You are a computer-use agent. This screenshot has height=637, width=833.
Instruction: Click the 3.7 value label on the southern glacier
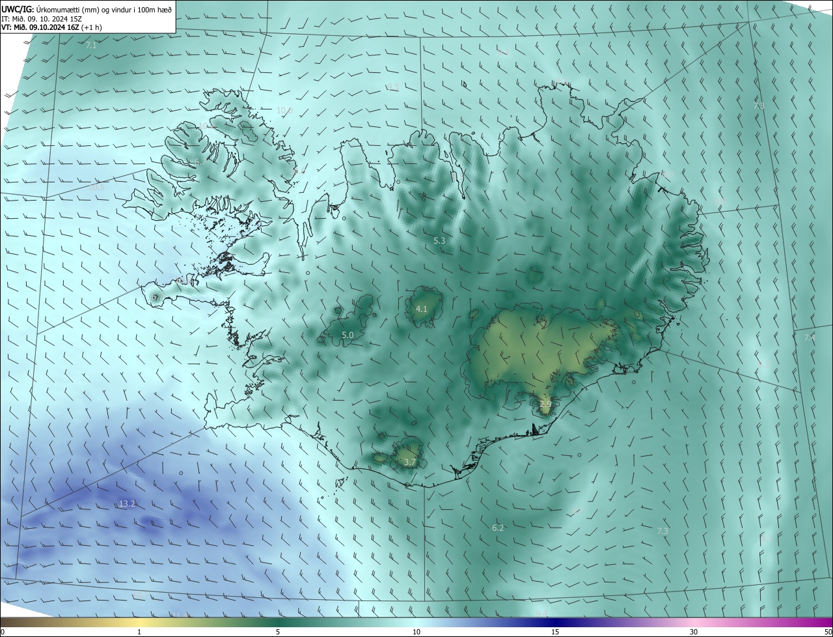click(409, 462)
